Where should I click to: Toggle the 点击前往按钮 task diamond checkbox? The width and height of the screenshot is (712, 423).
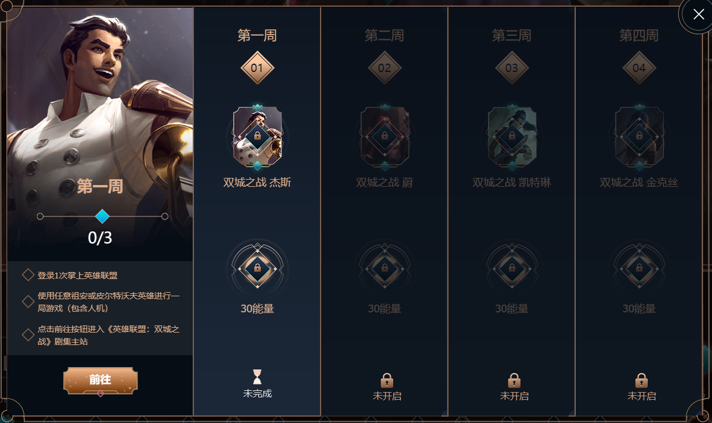(28, 335)
